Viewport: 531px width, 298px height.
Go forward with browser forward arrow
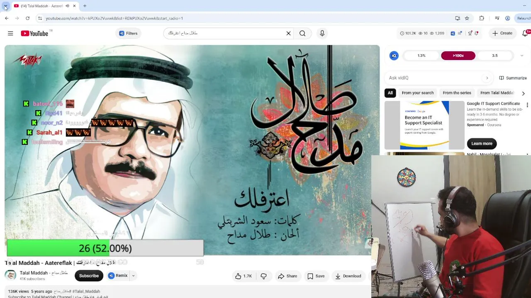tap(17, 18)
